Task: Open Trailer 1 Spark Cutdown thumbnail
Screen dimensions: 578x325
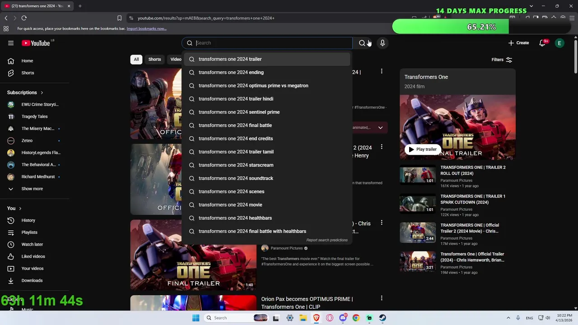Action: (418, 204)
